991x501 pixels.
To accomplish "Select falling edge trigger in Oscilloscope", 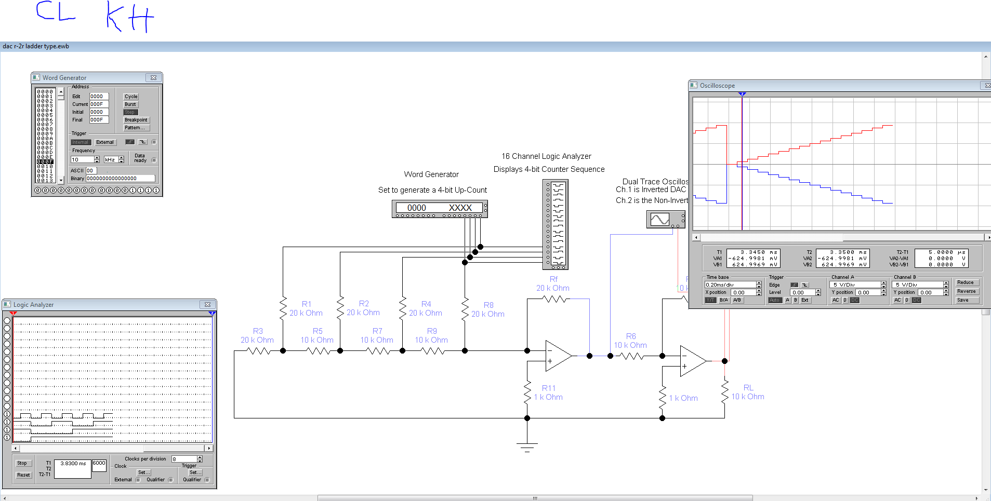I will click(x=804, y=285).
